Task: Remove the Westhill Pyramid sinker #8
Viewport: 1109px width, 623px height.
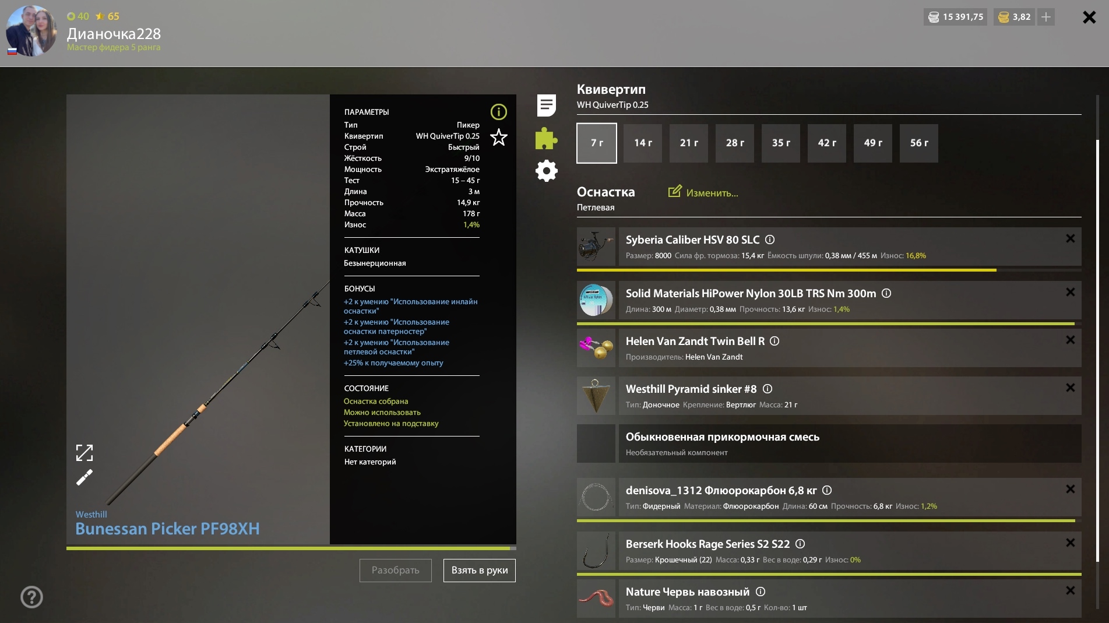Action: point(1070,388)
